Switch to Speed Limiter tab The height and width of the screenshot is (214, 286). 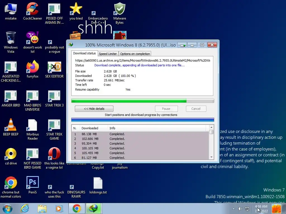(x=108, y=54)
